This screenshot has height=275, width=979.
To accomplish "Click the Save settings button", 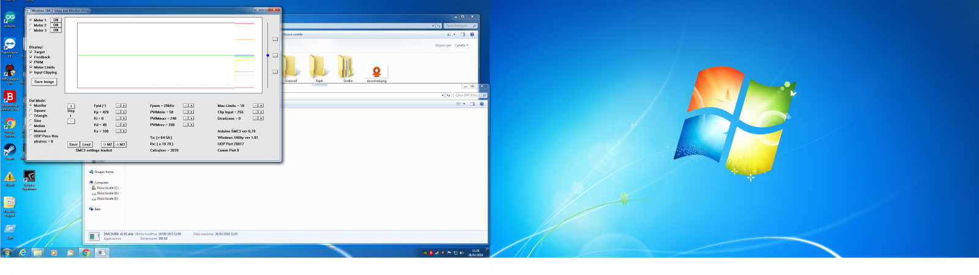I will (73, 144).
